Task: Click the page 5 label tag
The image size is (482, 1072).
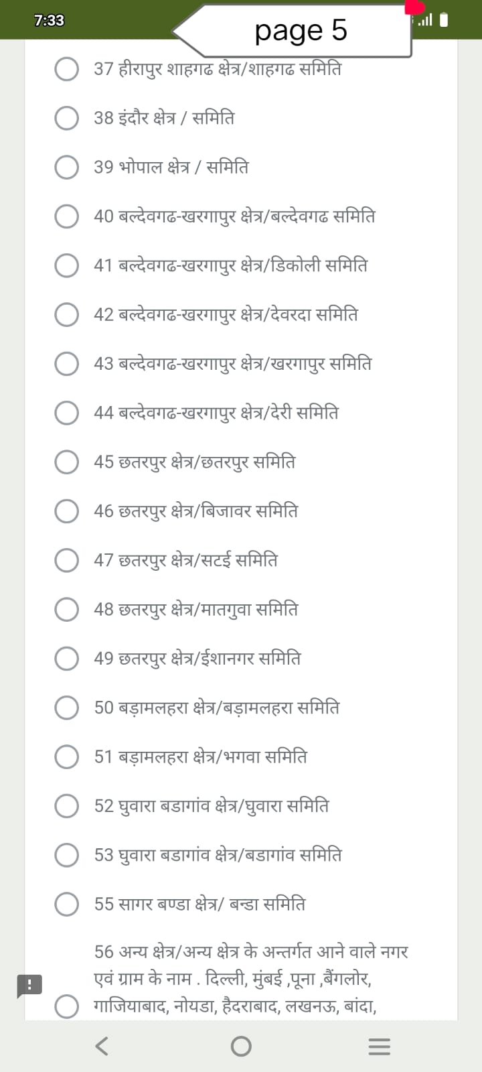Action: coord(301,30)
